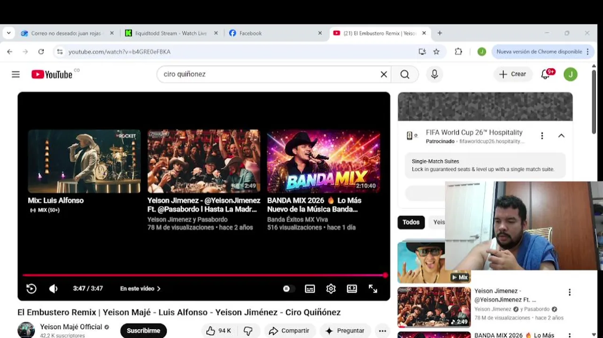This screenshot has width=603, height=338.
Task: Dislike the video
Action: [248, 331]
